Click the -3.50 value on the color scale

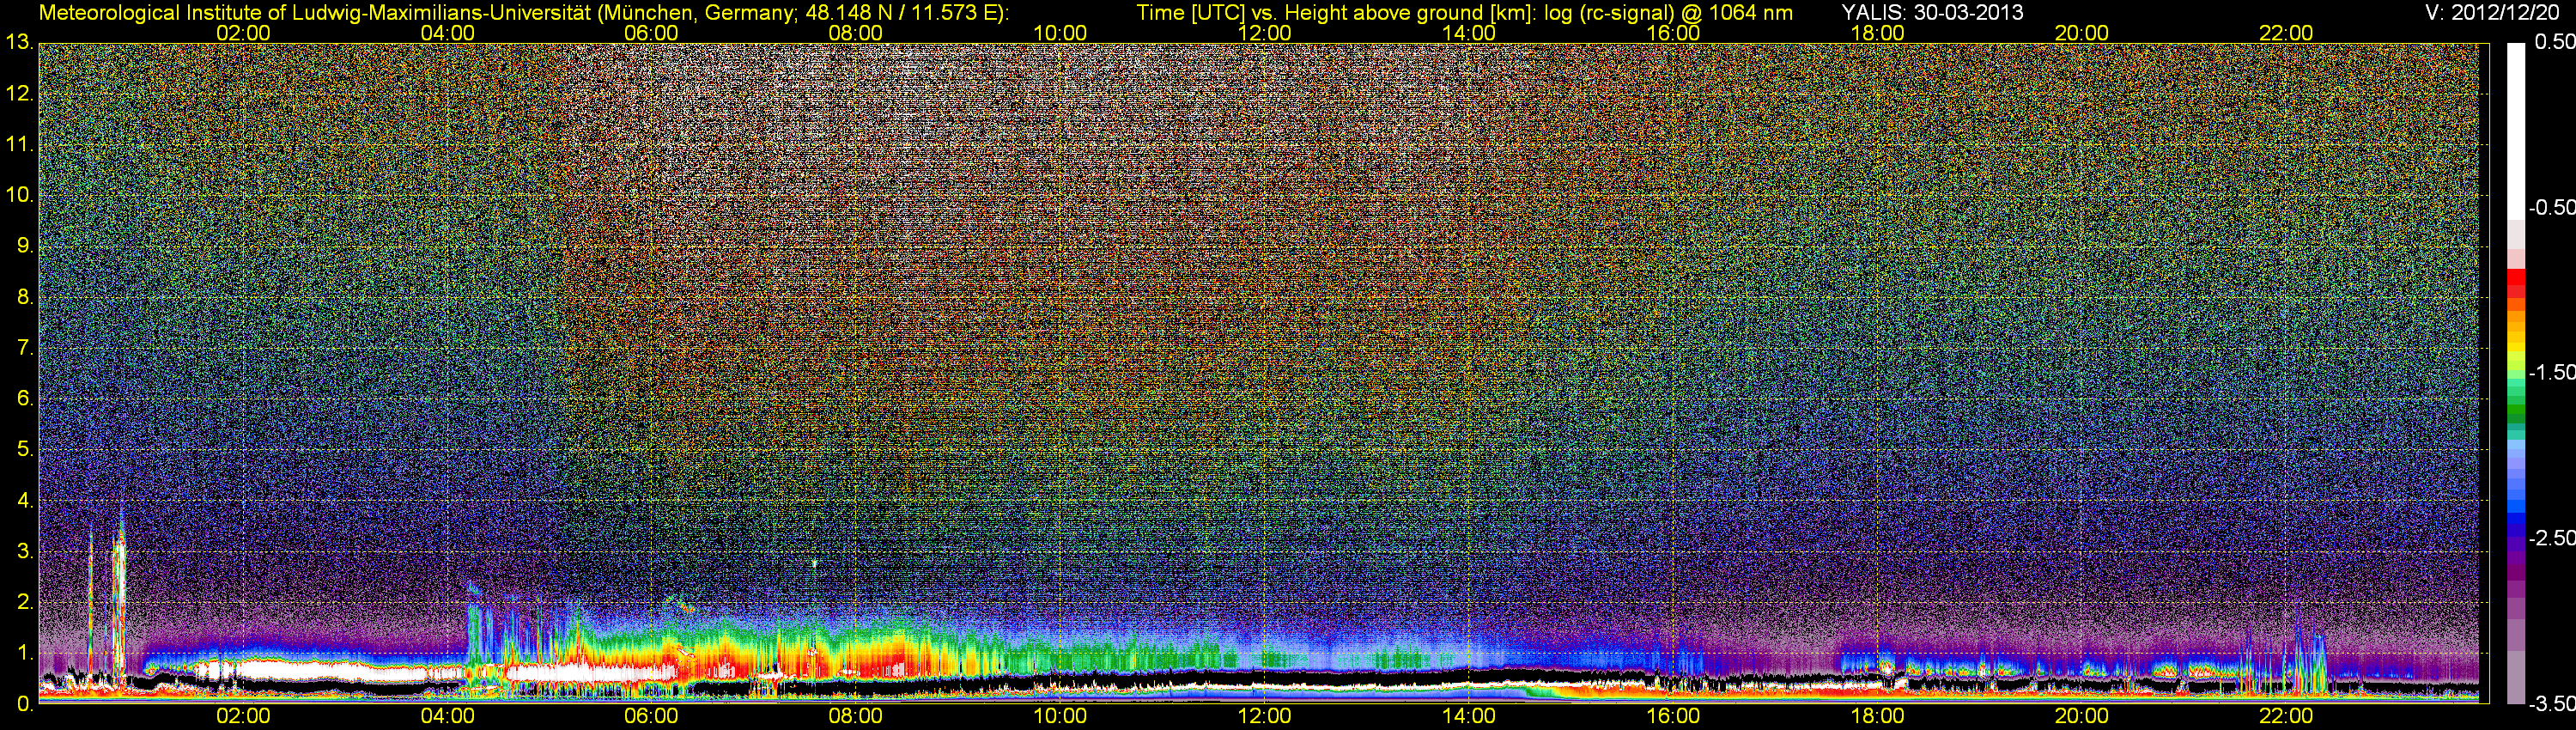coord(2551,703)
